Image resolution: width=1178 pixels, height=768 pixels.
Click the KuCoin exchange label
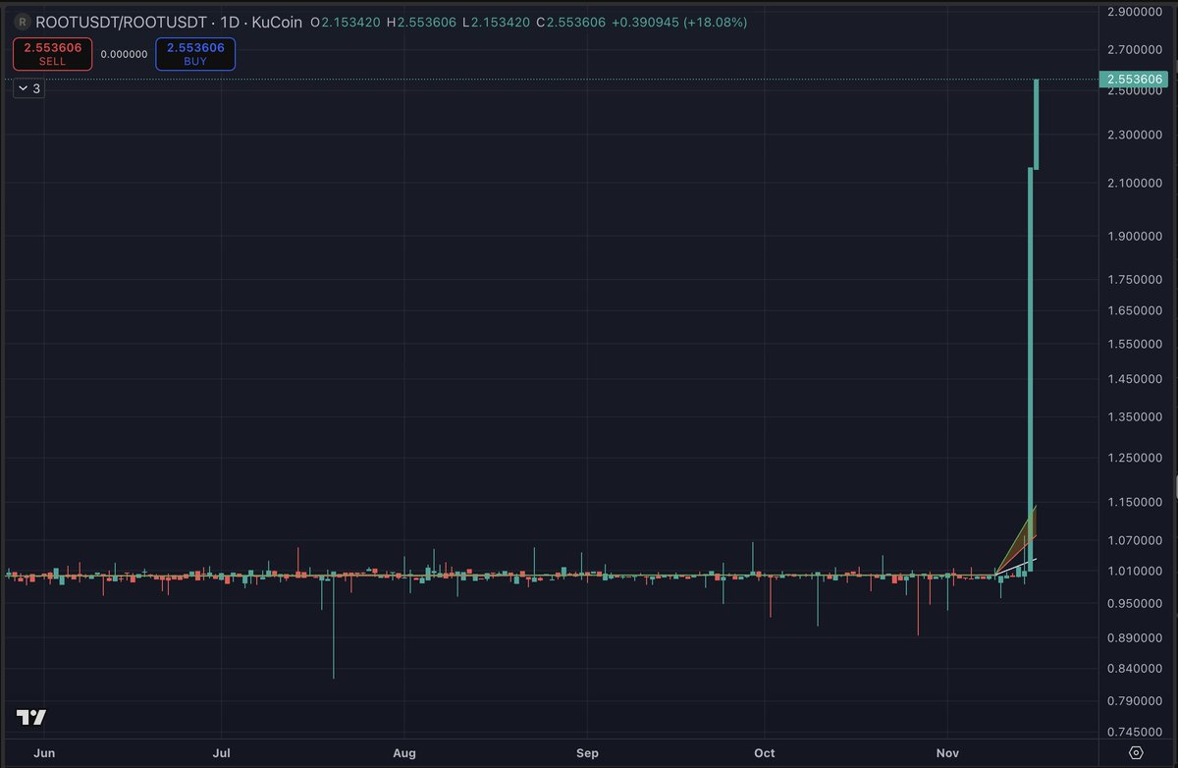pyautogui.click(x=279, y=22)
